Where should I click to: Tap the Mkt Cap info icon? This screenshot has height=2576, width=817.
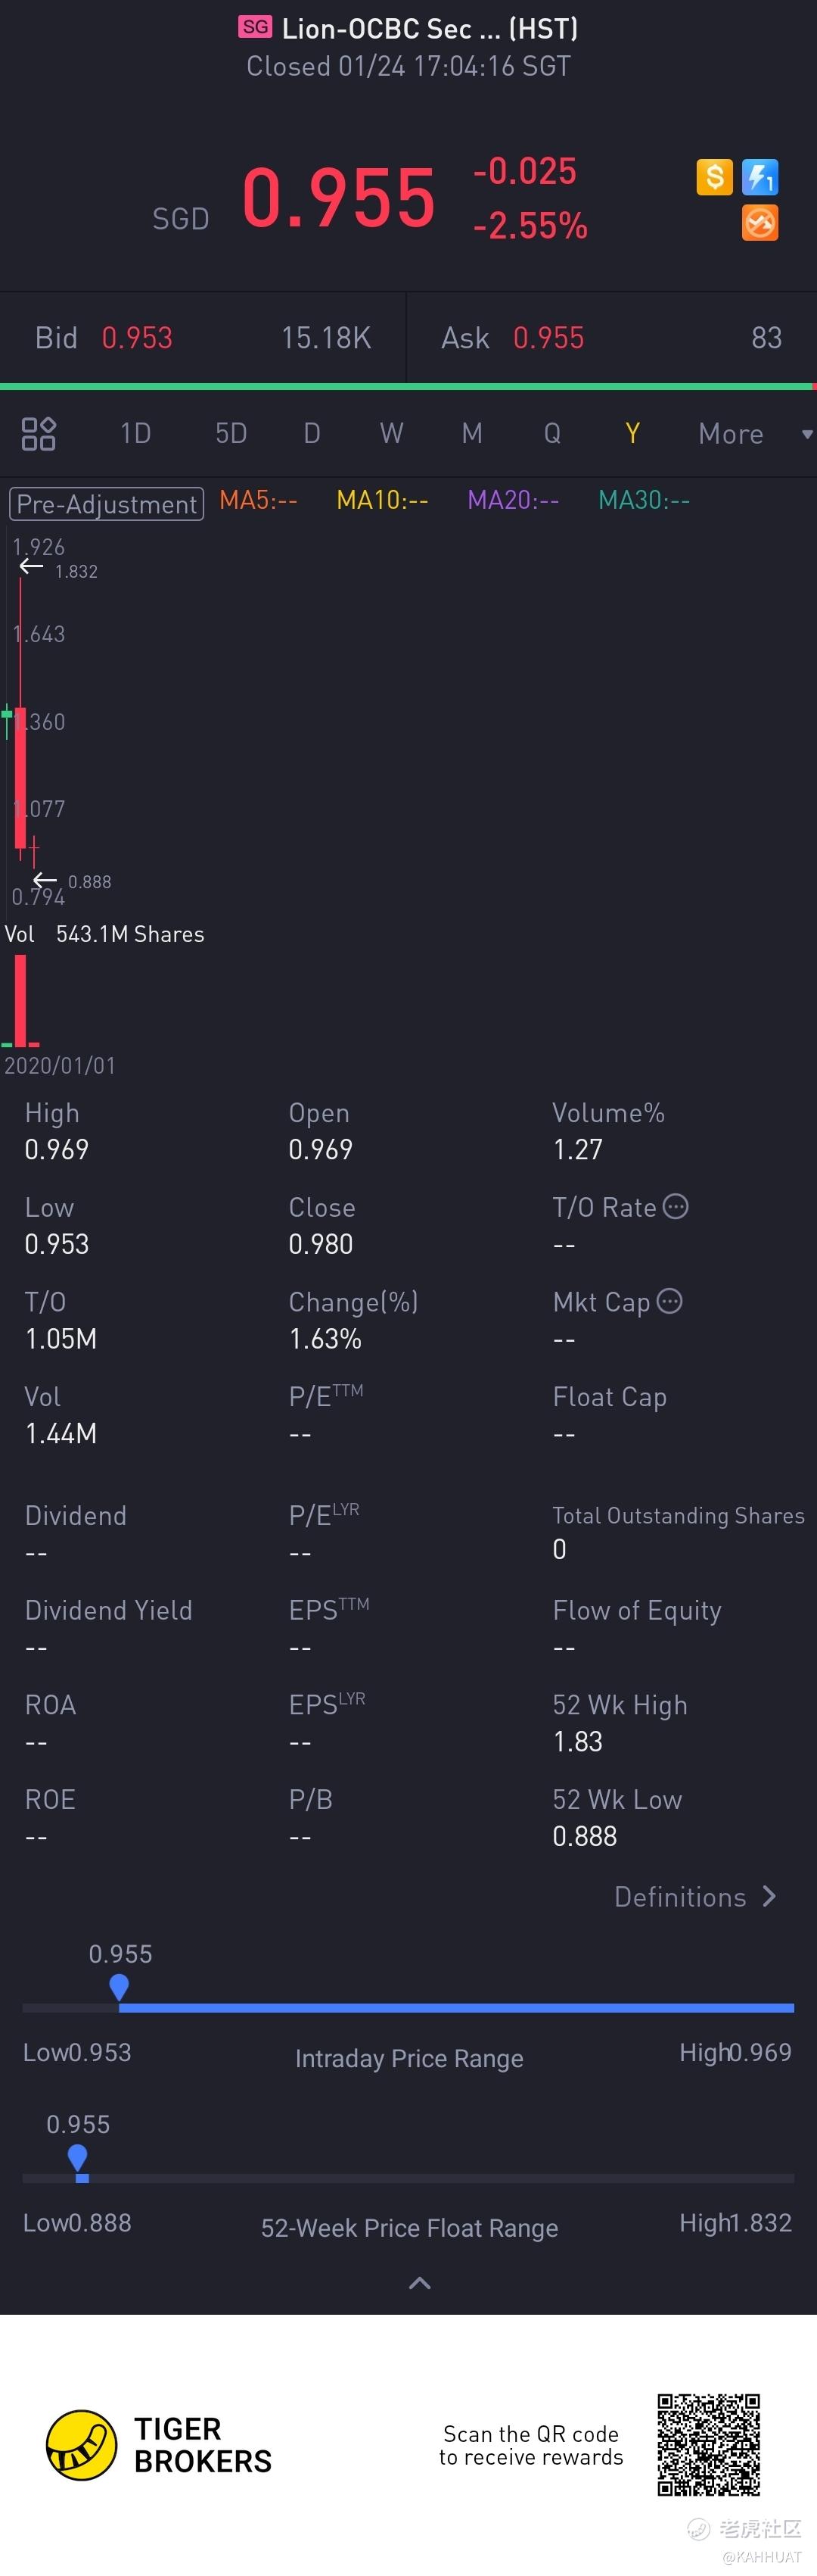pos(670,1301)
